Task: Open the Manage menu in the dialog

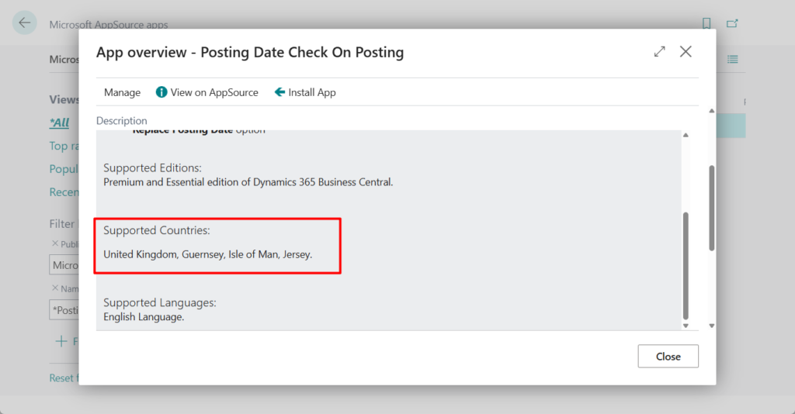Action: [122, 92]
